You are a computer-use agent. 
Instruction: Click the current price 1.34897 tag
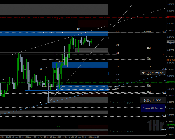coord(171,41)
